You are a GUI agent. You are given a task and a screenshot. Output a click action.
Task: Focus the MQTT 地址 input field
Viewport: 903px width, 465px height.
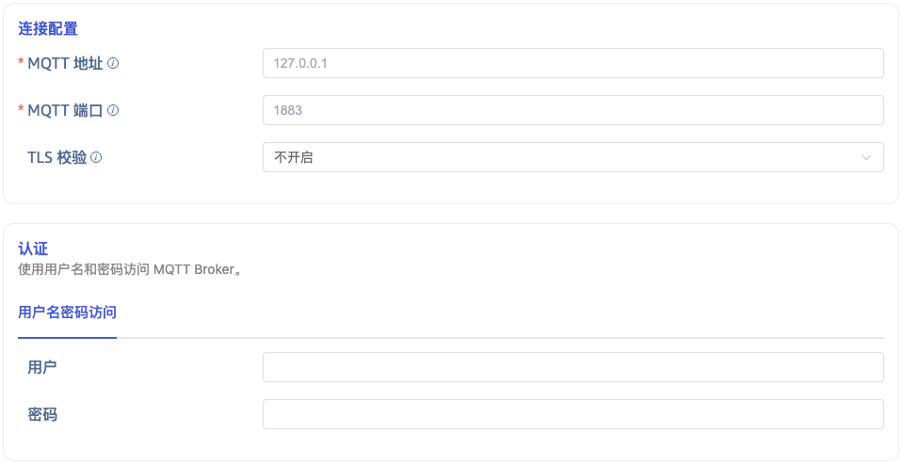[572, 63]
